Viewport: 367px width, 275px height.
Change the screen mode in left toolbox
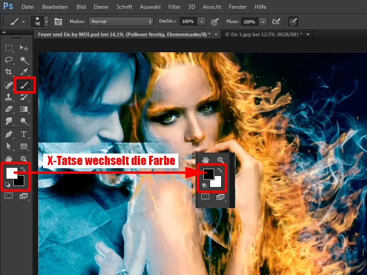coord(24,196)
